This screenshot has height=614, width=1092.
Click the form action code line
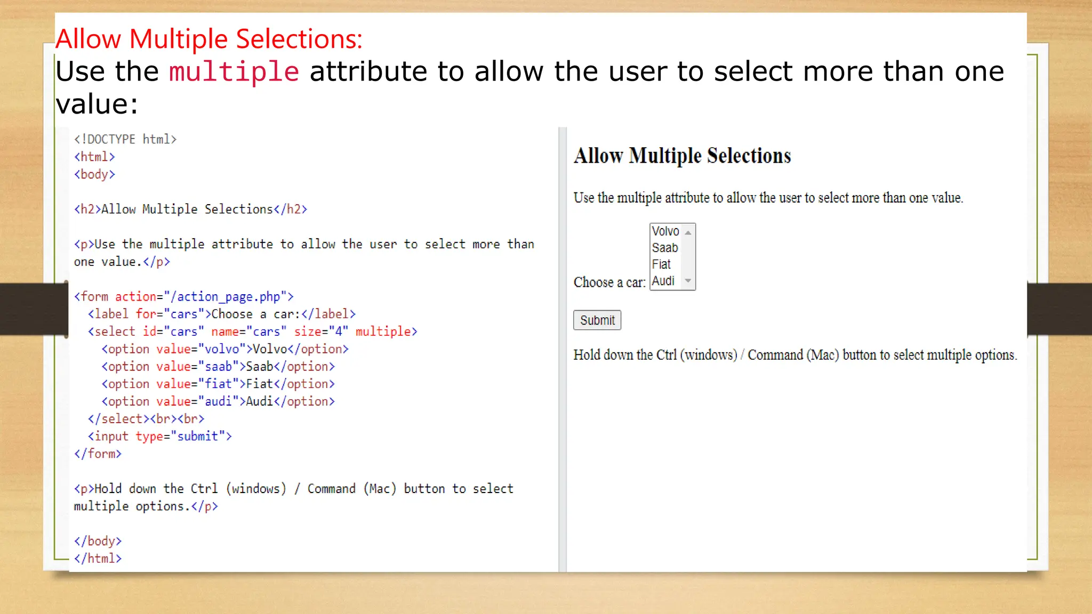[184, 297]
